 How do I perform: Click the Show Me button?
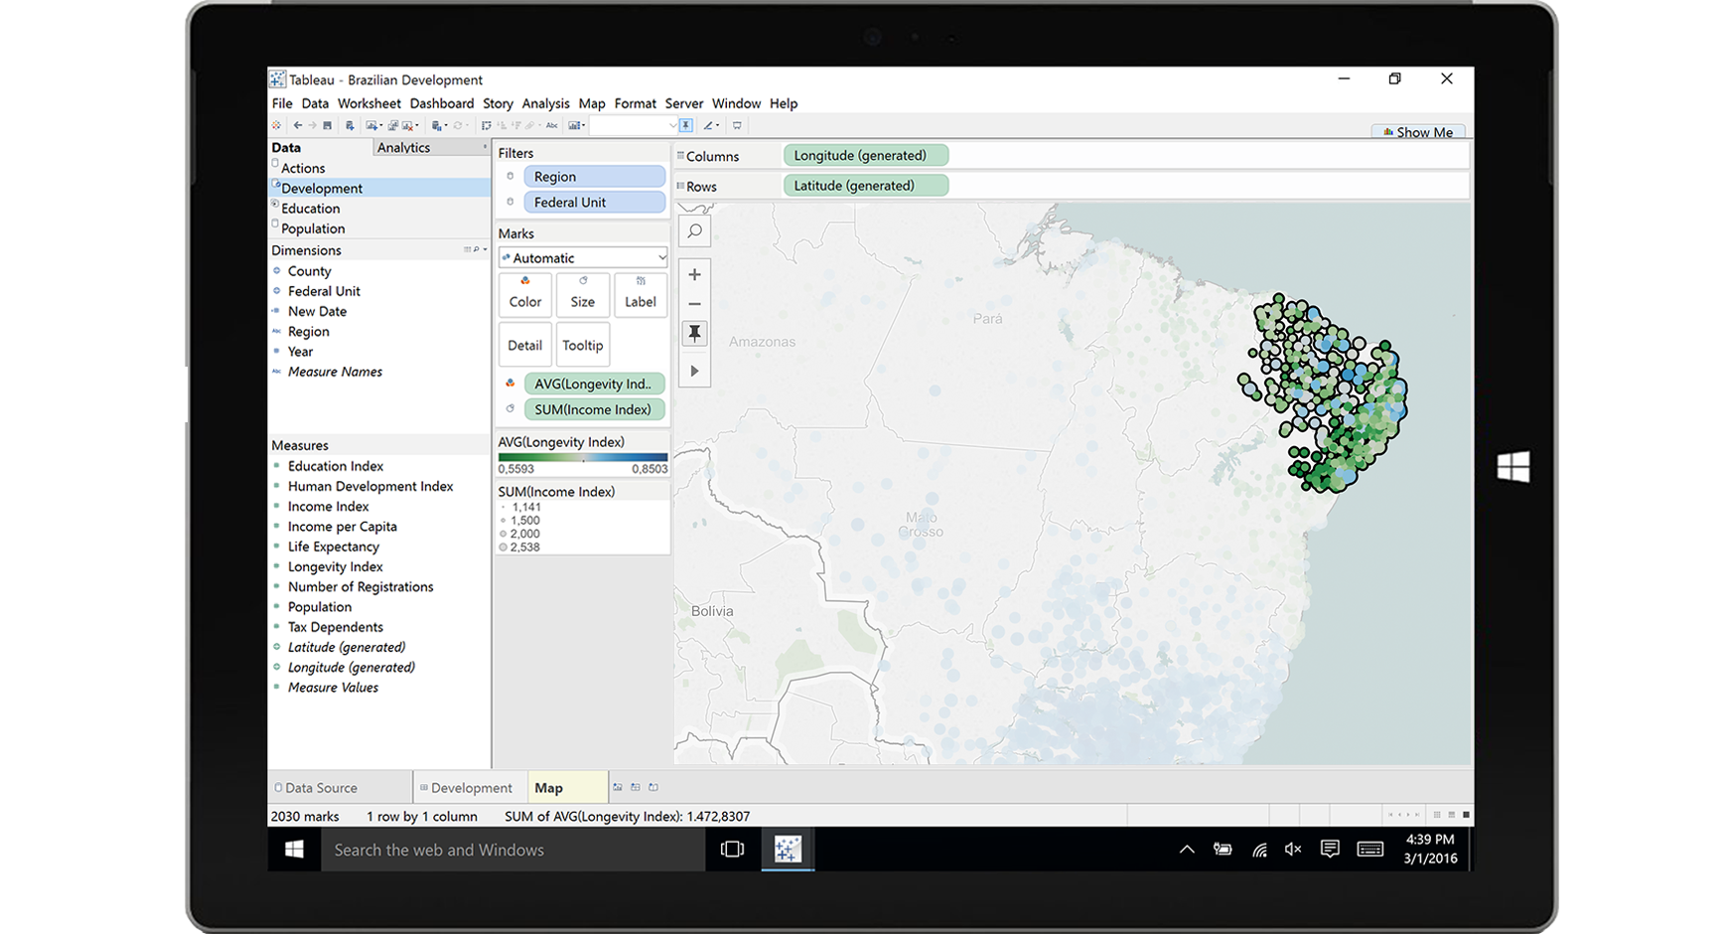click(1417, 132)
